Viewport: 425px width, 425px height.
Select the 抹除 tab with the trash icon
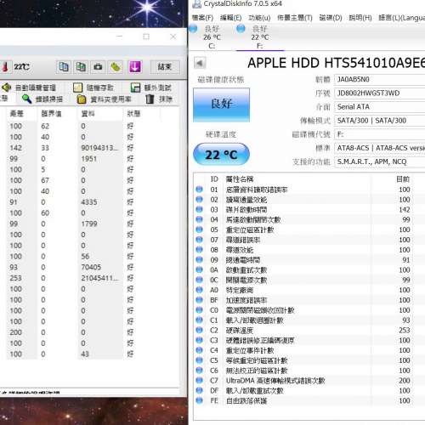pyautogui.click(x=159, y=99)
